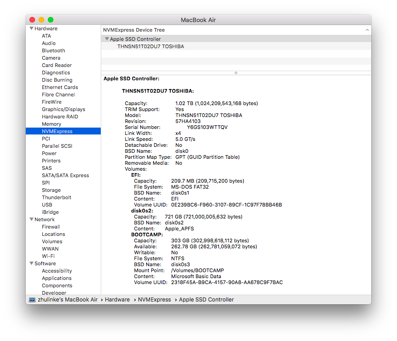Click the BOOTCAMP volume heading
Image resolution: width=397 pixels, height=341 pixels.
[x=147, y=235]
